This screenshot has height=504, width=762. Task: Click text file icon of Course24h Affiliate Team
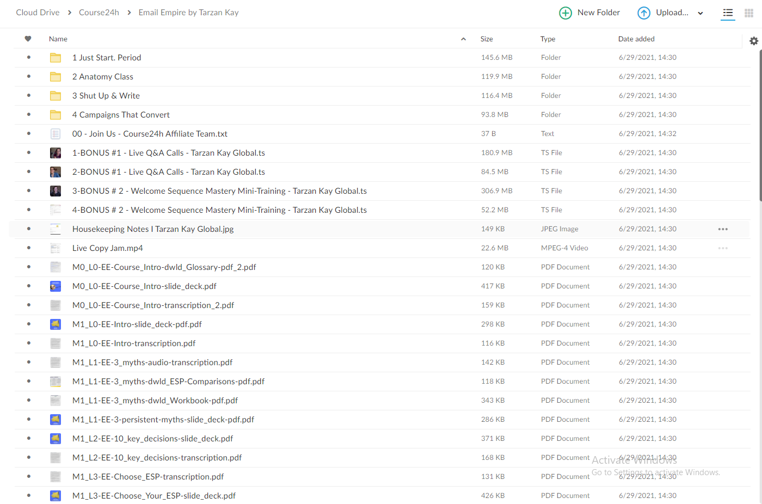point(56,134)
